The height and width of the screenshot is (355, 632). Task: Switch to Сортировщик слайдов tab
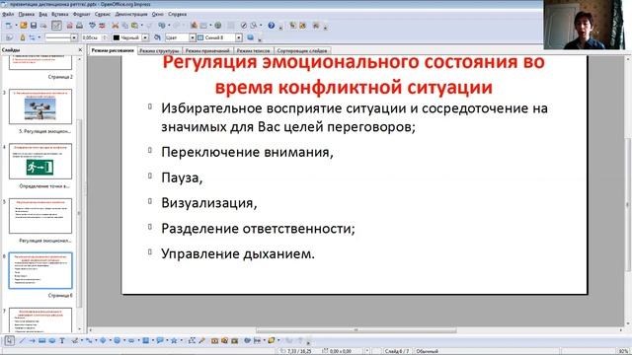pos(302,50)
